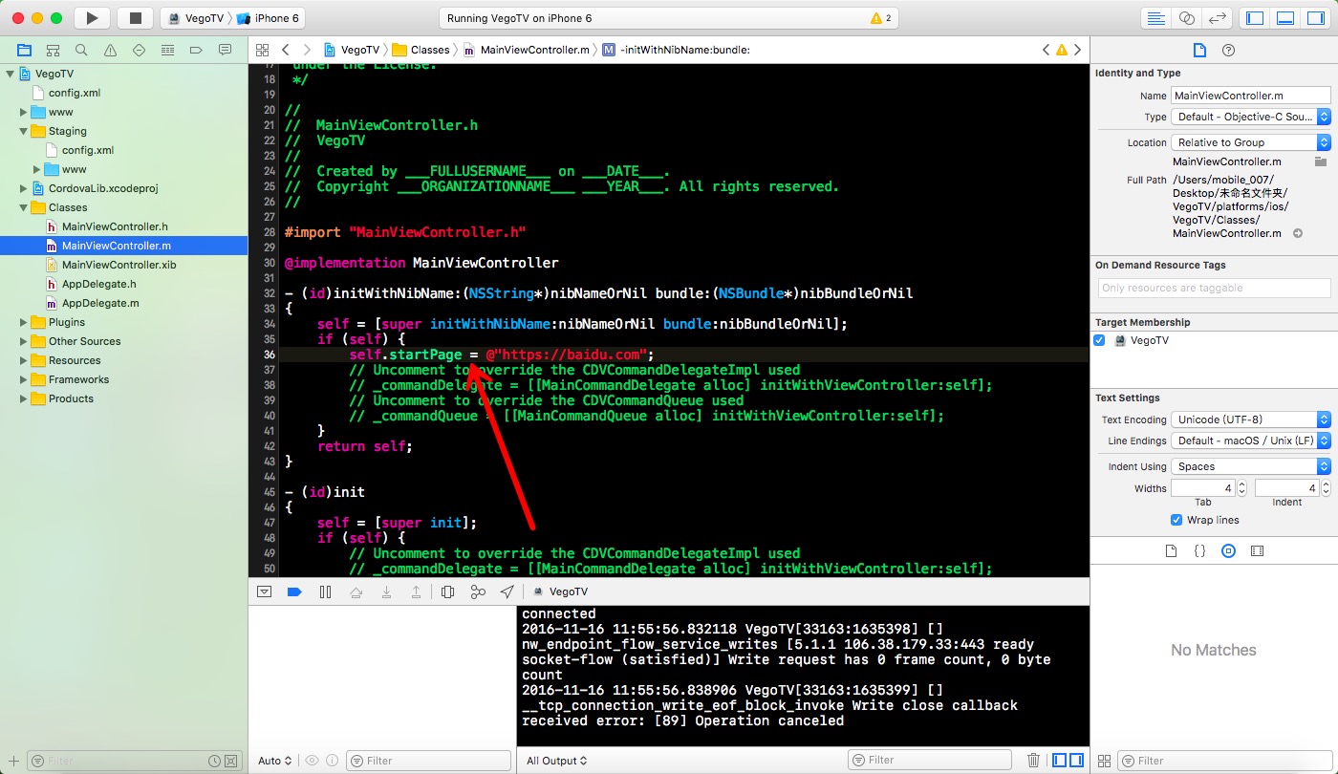Open Simulate Location arrow icon
Viewport: 1338px width, 774px height.
[x=507, y=592]
